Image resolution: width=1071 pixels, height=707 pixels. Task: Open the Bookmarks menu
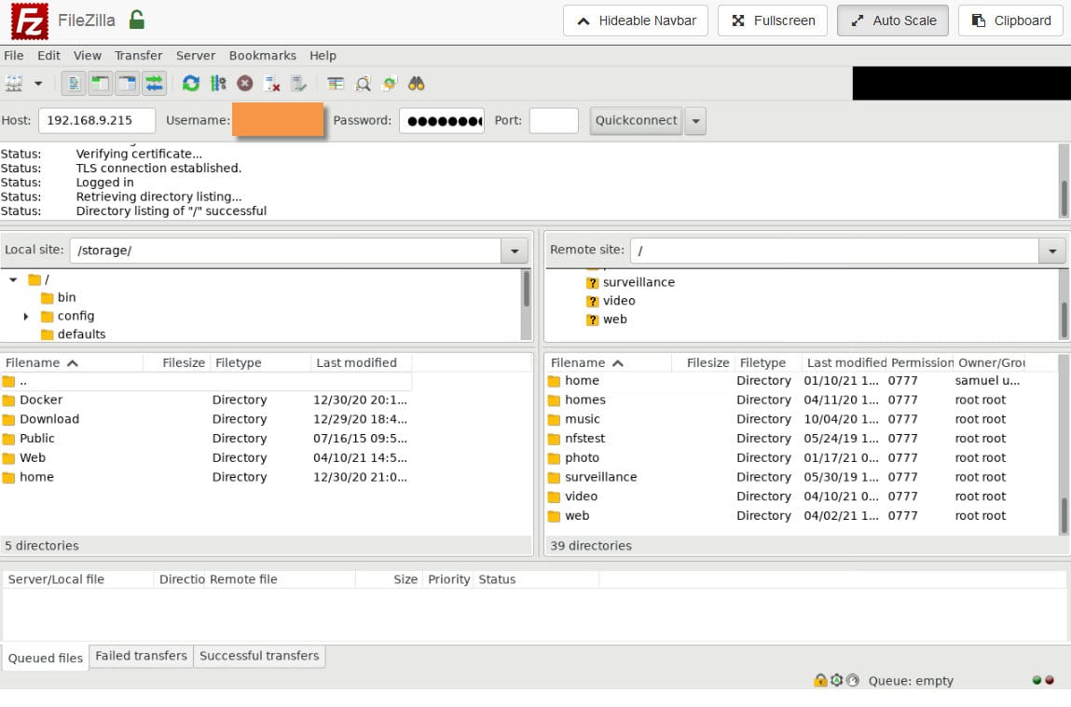pyautogui.click(x=262, y=55)
